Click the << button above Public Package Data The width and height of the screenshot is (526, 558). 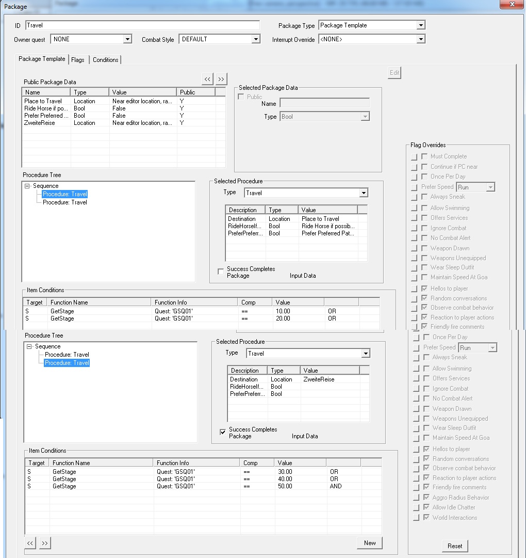[207, 79]
